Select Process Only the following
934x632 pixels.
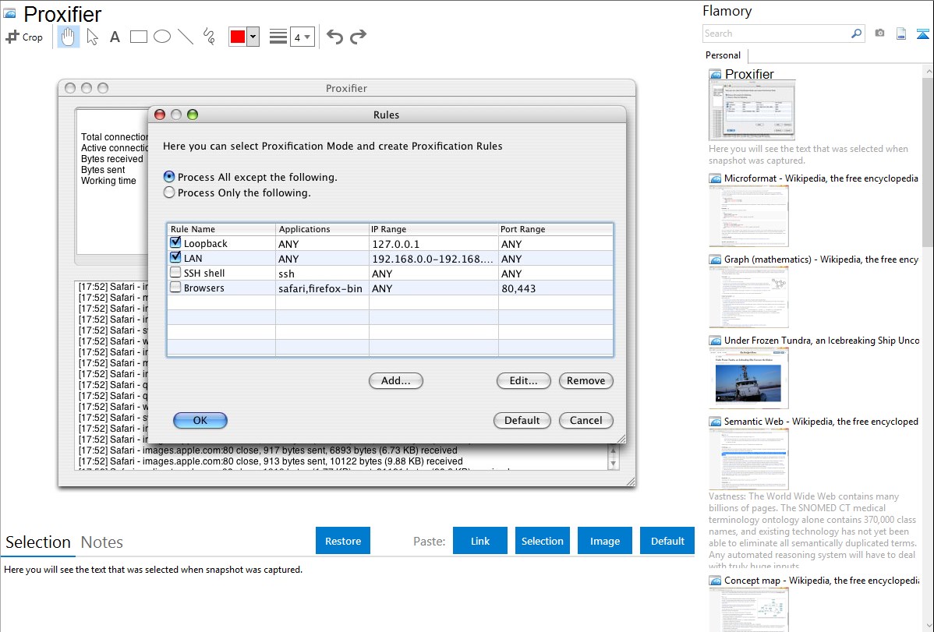pos(169,192)
